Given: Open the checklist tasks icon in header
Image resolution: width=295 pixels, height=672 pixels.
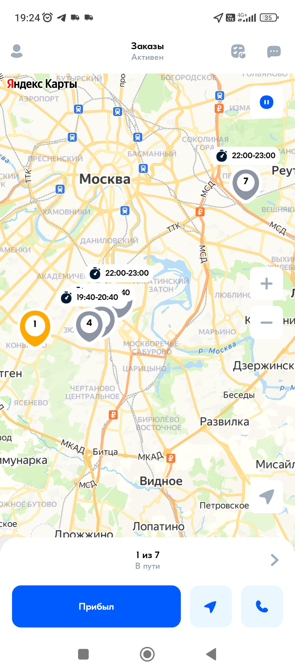Looking at the screenshot, I should click(238, 51).
